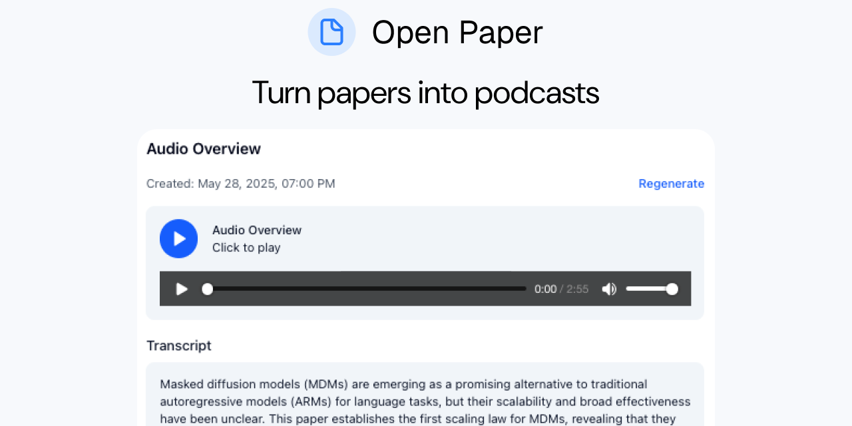This screenshot has height=426, width=852.
Task: Click the Open Paper document logo icon
Action: [x=331, y=32]
